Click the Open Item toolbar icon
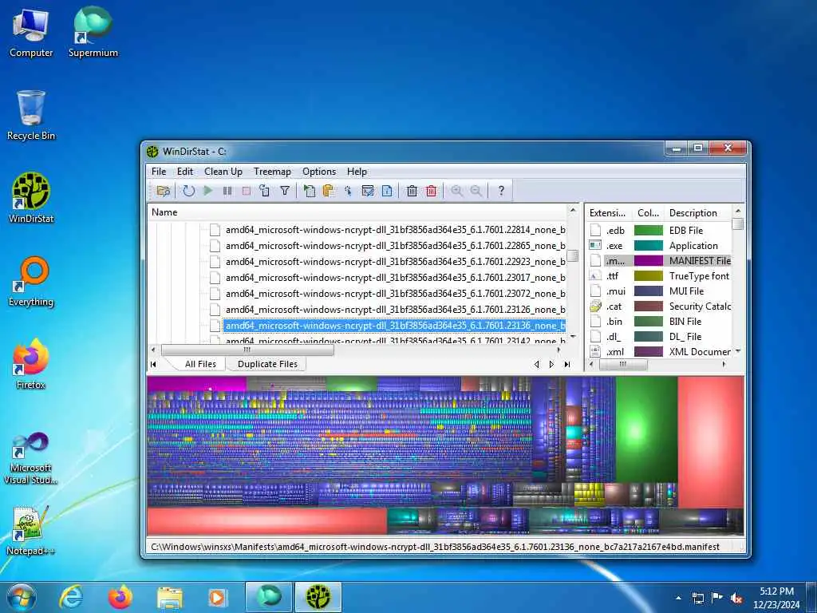This screenshot has width=817, height=613. (x=310, y=191)
